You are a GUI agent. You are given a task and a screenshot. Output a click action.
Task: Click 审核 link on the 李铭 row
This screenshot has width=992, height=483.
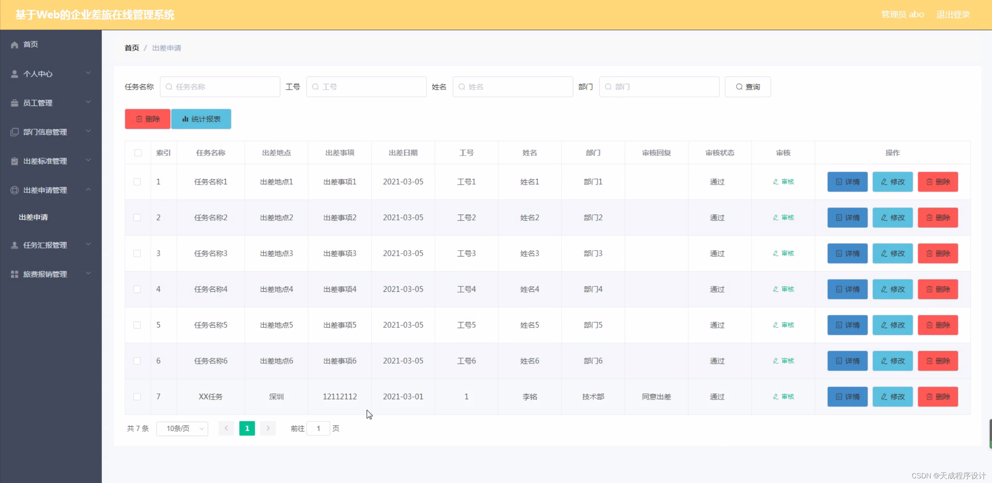(x=783, y=396)
